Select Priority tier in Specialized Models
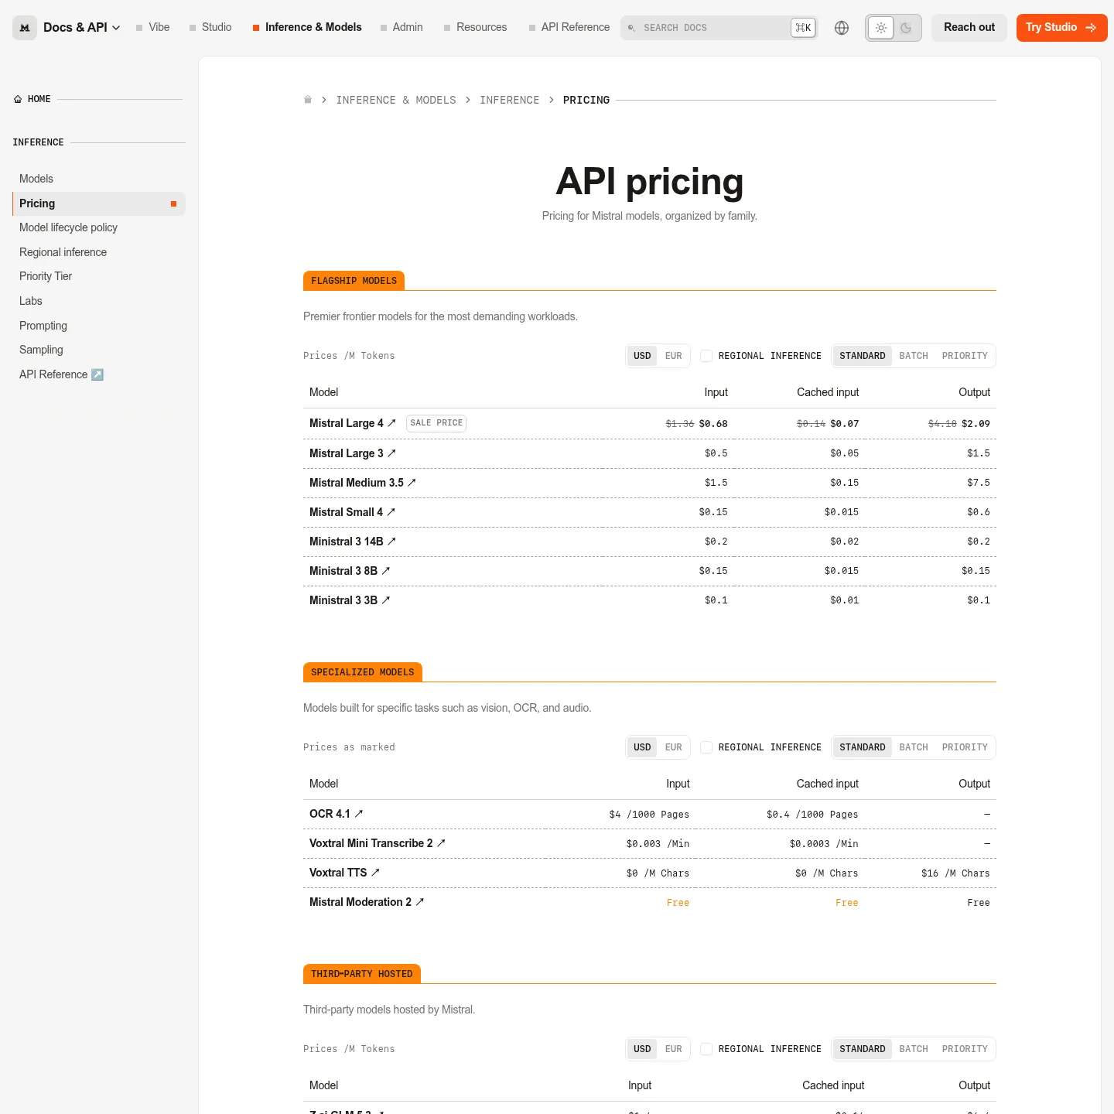The width and height of the screenshot is (1114, 1114). coord(965,747)
